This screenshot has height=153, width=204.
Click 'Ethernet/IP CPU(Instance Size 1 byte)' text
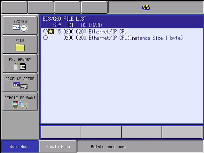click(x=136, y=38)
